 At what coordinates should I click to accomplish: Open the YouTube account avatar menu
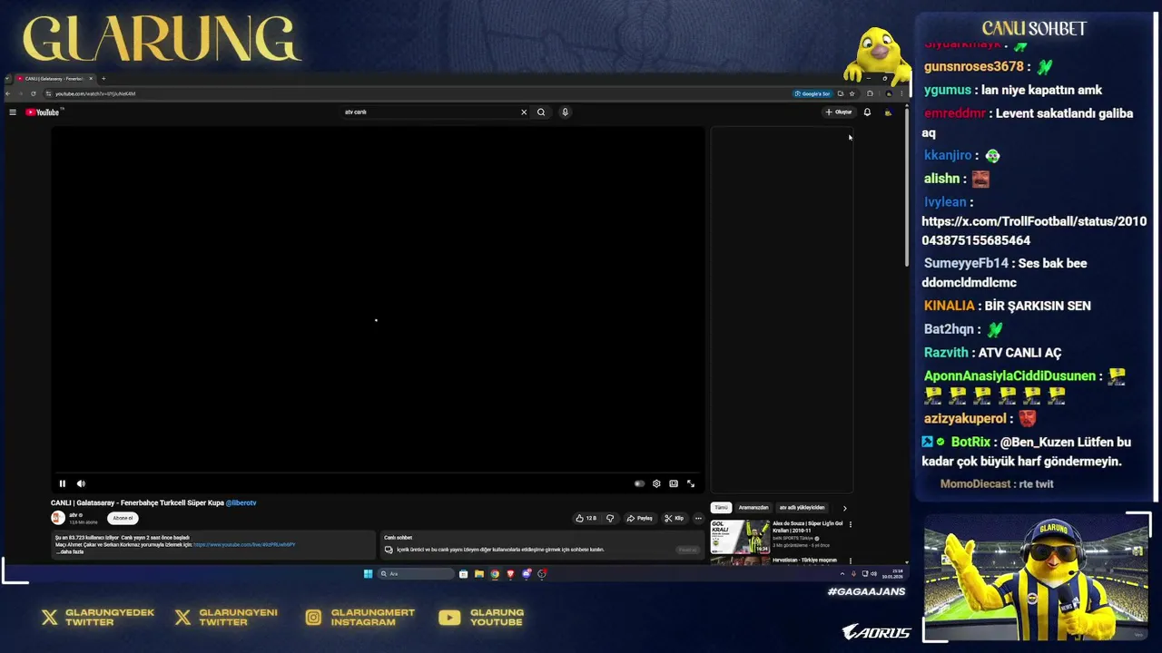click(888, 112)
